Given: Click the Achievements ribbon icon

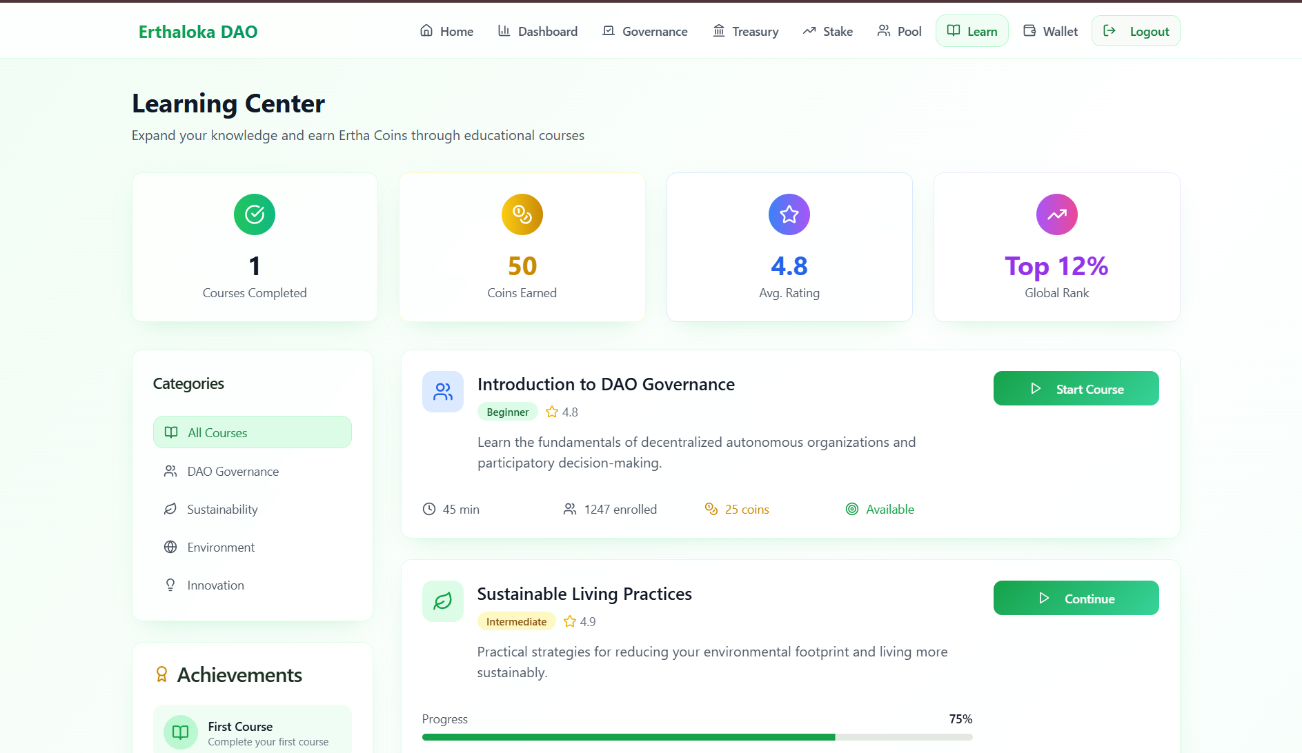Looking at the screenshot, I should coord(161,674).
